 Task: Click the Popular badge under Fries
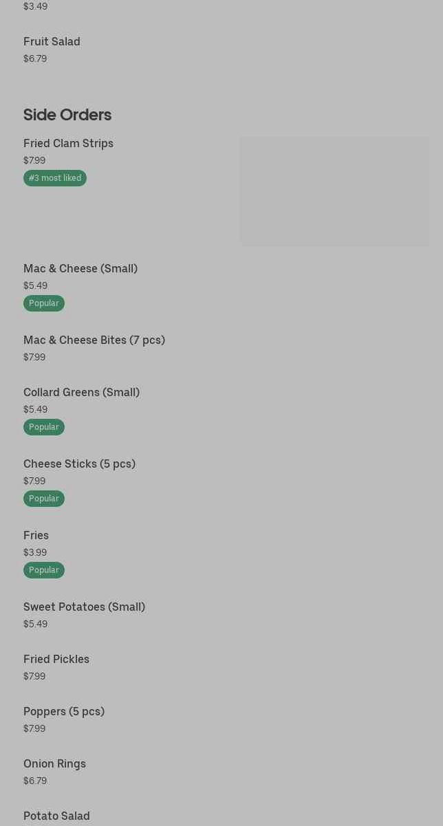(x=44, y=570)
